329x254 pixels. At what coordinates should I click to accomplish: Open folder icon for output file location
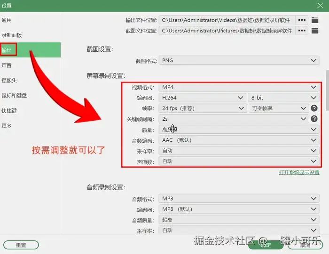click(x=315, y=20)
